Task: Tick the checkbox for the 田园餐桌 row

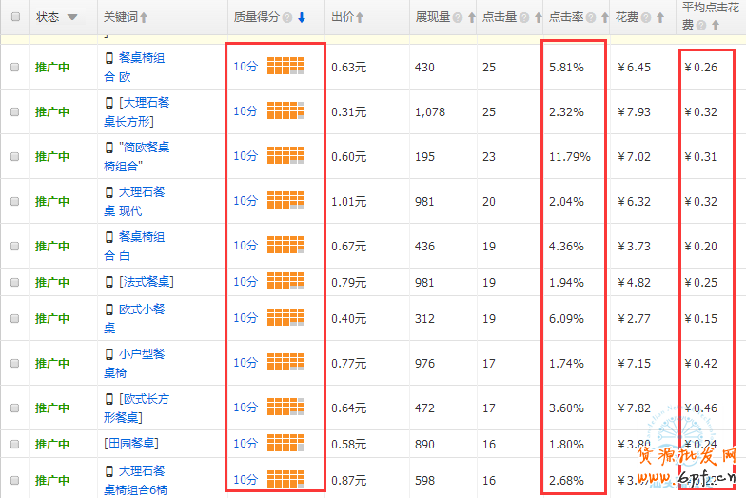Action: pyautogui.click(x=14, y=444)
